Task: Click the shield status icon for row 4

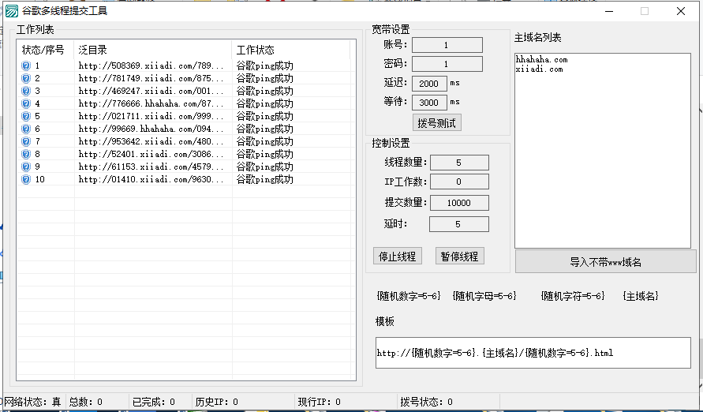Action: click(26, 103)
